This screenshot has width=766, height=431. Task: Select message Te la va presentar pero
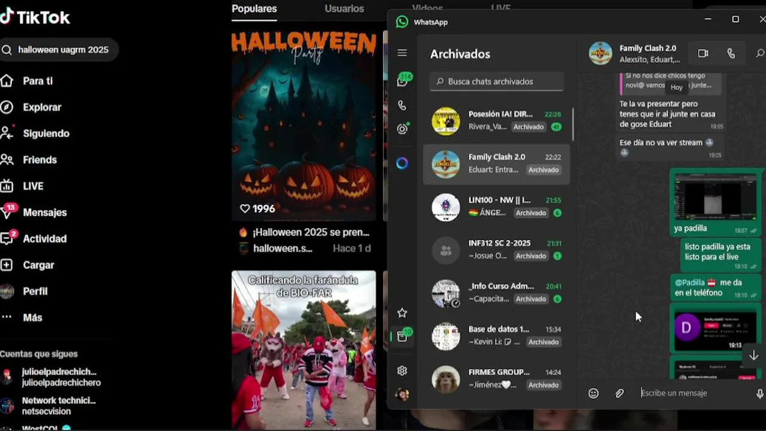[670, 114]
